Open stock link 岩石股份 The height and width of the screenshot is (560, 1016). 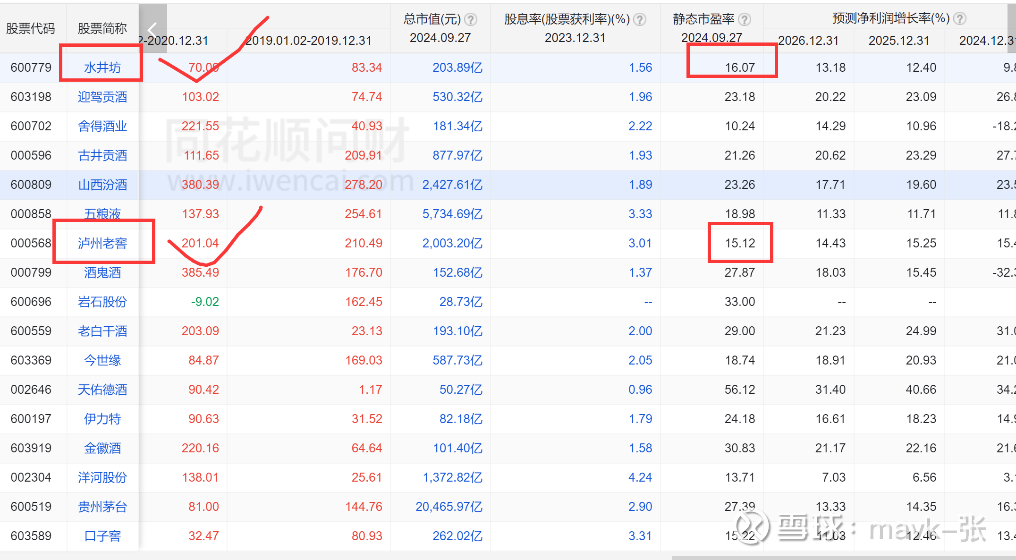(102, 302)
